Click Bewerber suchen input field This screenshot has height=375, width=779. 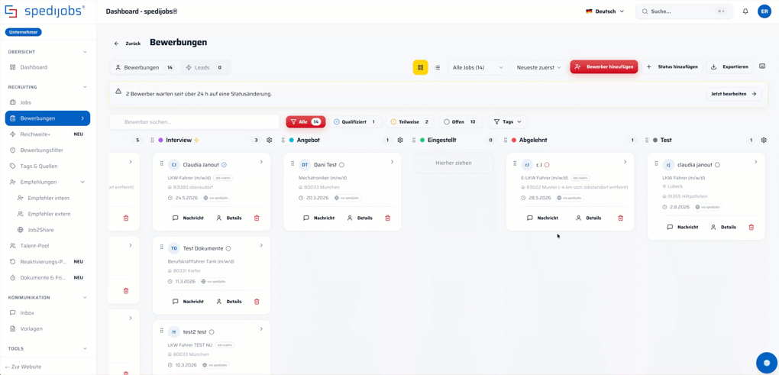tap(194, 121)
